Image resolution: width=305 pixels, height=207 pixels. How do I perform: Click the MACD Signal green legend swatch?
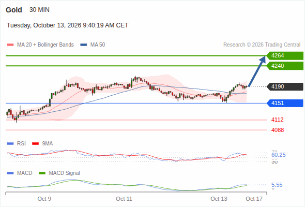tap(42, 173)
